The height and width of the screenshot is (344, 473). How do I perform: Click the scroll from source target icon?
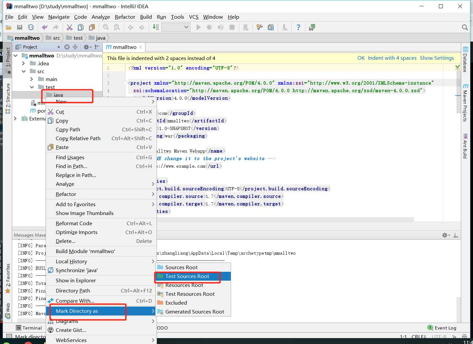point(67,47)
